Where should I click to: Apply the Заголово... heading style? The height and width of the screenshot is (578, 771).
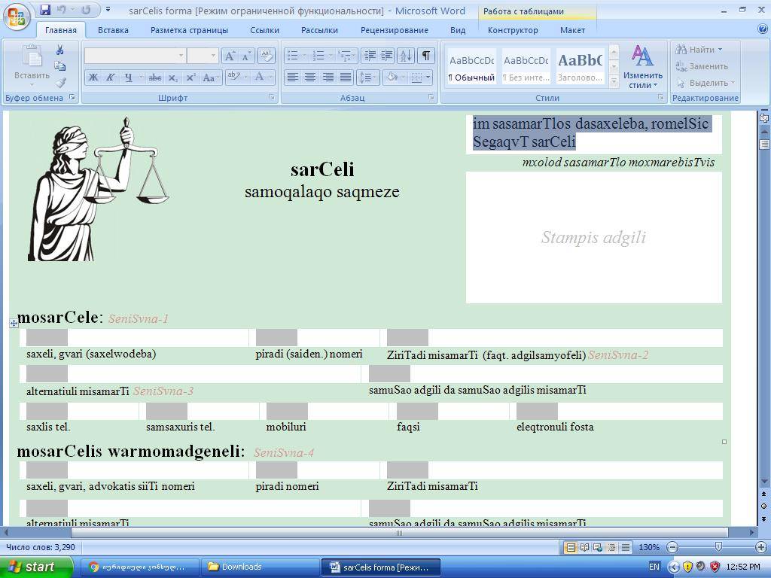tap(581, 66)
